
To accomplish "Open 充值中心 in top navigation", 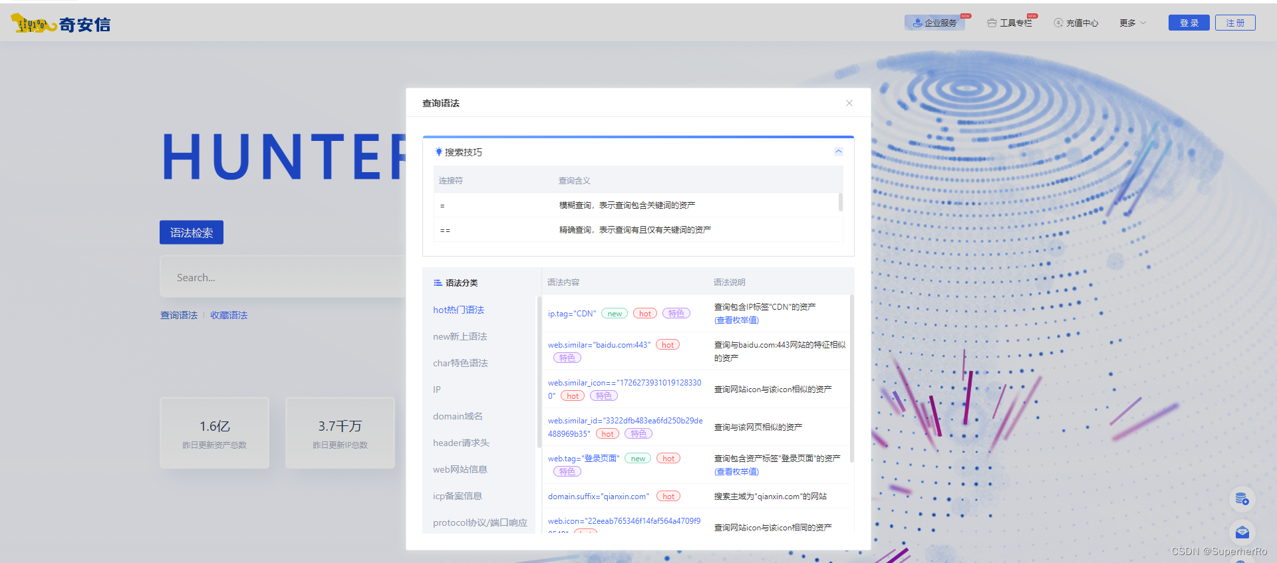I will 1076,23.
